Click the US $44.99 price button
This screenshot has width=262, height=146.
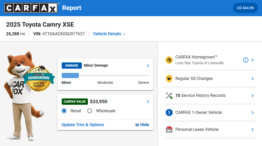[x=245, y=8]
